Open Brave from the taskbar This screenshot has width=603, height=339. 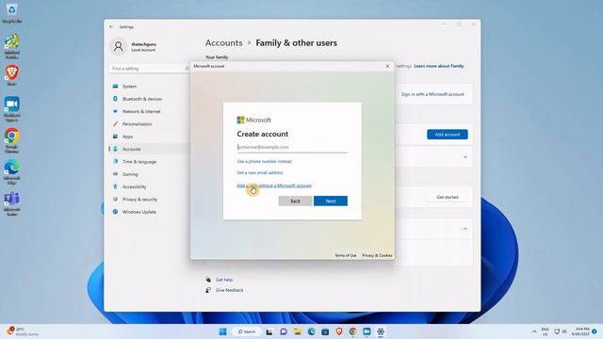[x=339, y=331]
